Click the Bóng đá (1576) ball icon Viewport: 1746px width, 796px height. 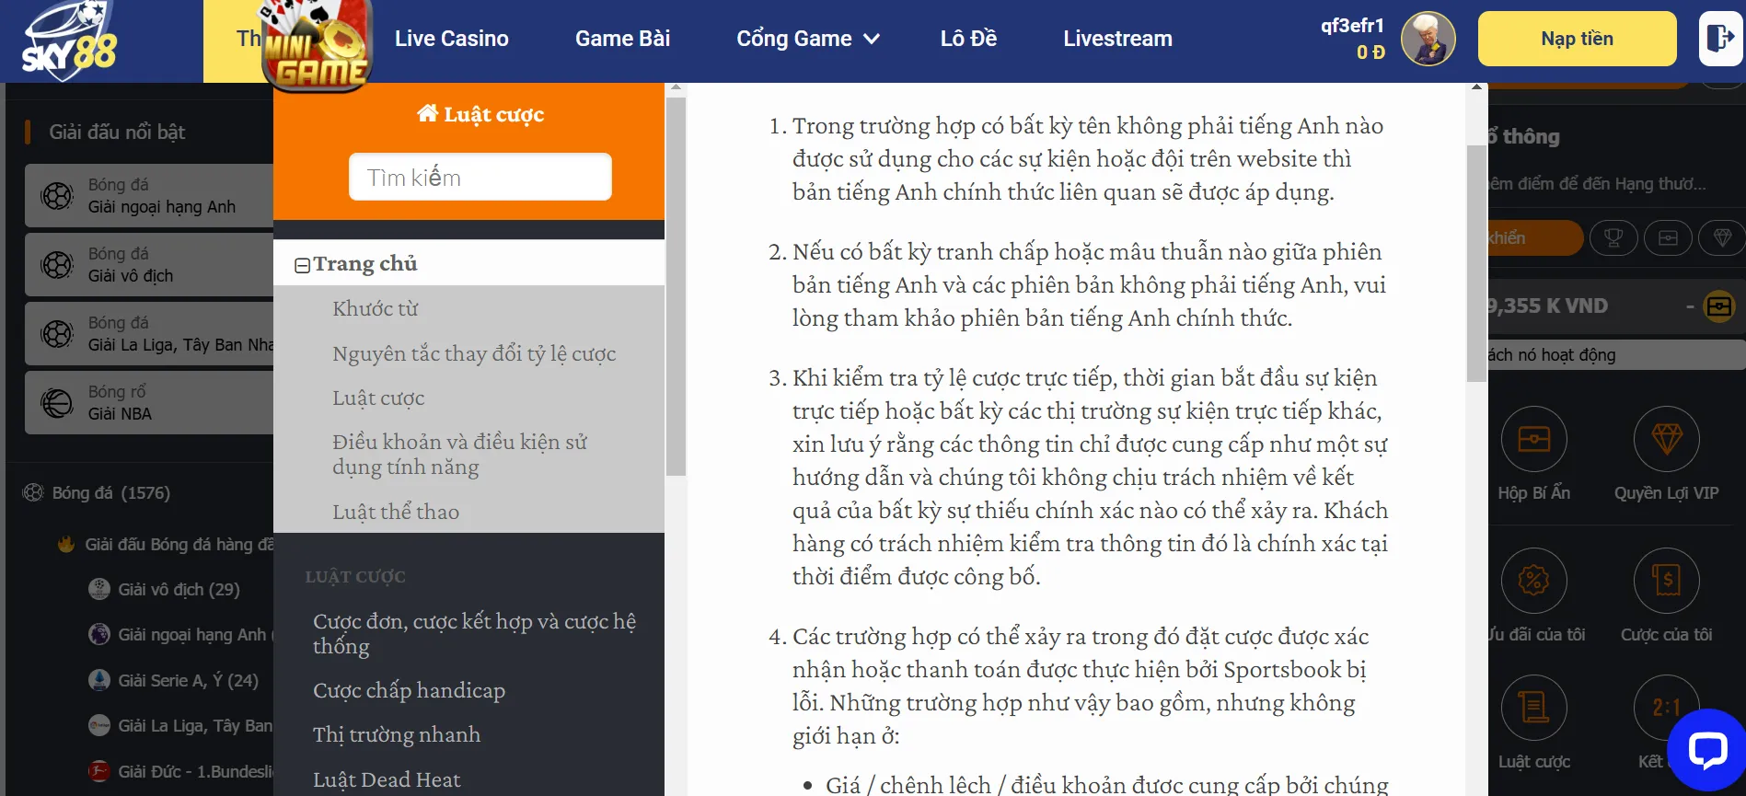point(33,492)
